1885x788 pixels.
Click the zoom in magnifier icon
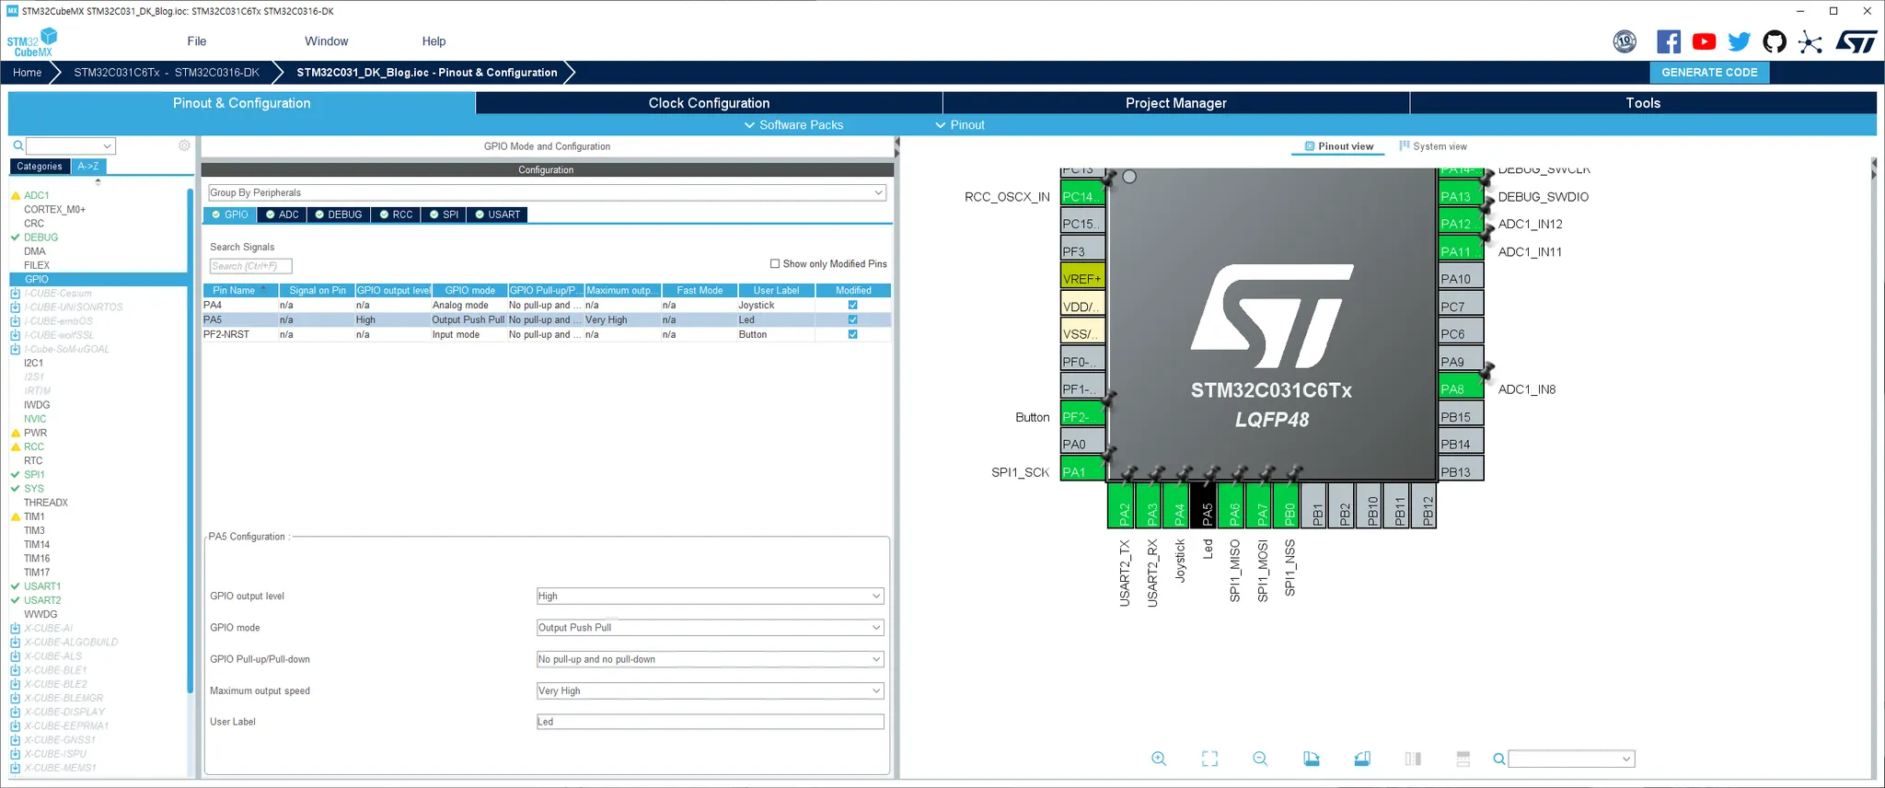point(1159,759)
